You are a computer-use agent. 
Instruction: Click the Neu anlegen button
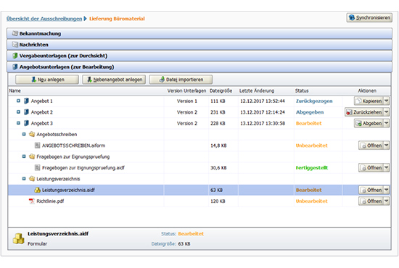point(47,80)
